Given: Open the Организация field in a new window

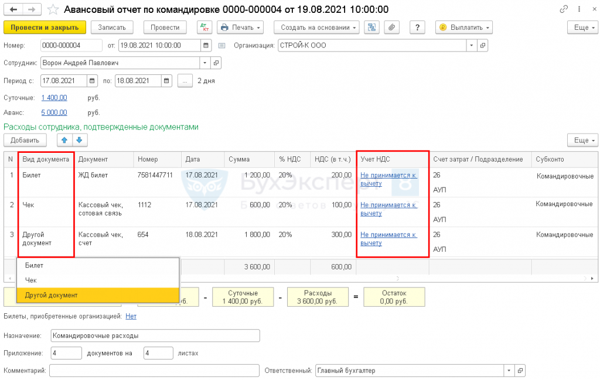Looking at the screenshot, I should 483,45.
